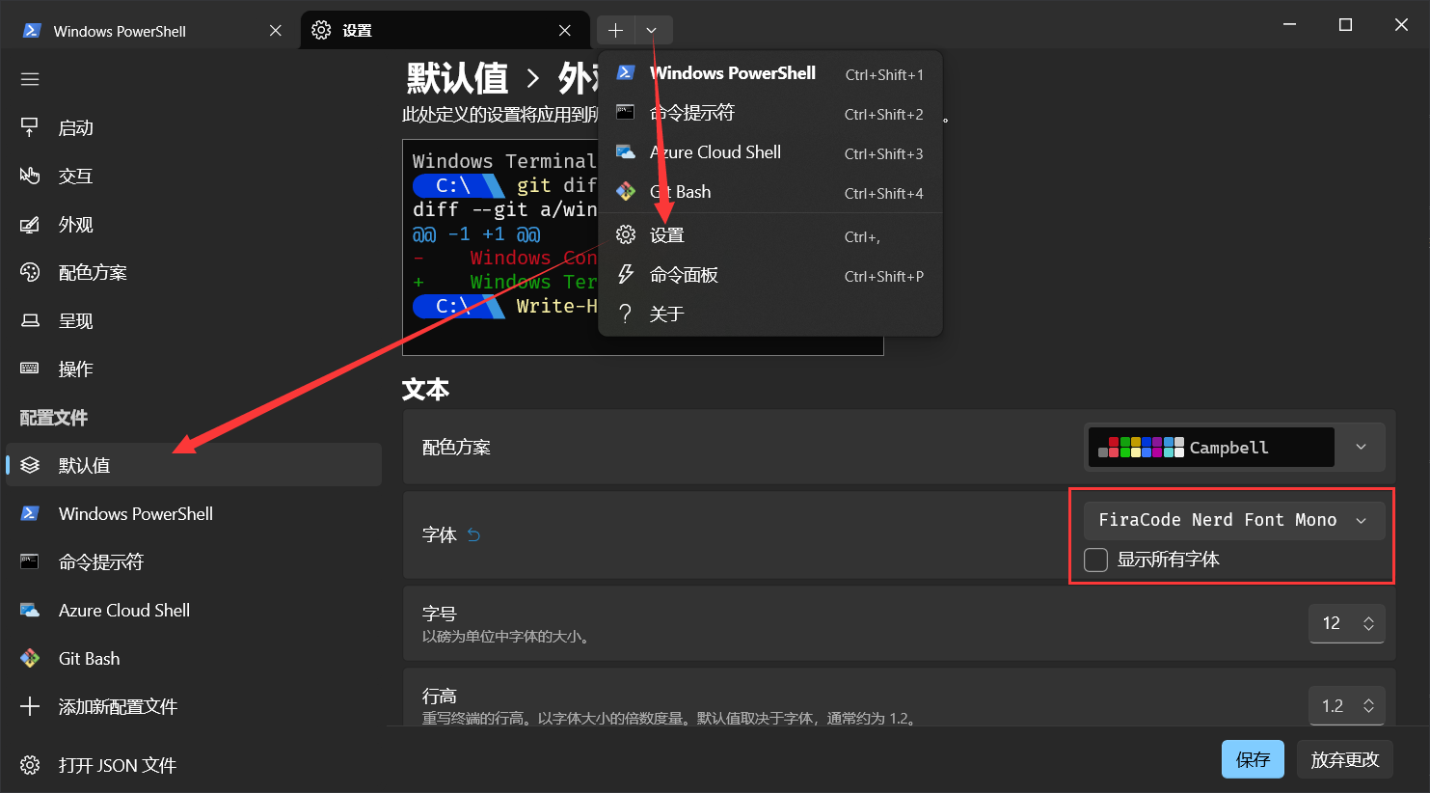Click the 配色方案 palette icon
This screenshot has width=1430, height=793.
[x=30, y=272]
